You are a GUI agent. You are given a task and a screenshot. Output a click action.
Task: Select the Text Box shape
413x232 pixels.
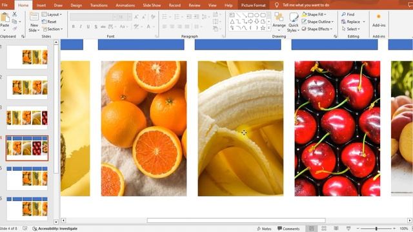(x=232, y=15)
